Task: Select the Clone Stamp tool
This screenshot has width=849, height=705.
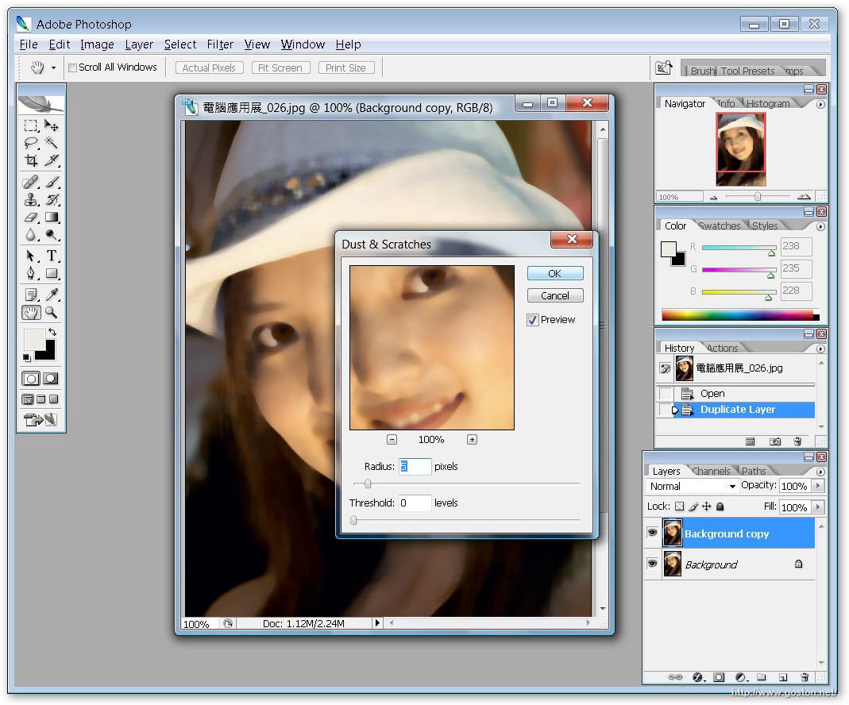Action: tap(31, 199)
